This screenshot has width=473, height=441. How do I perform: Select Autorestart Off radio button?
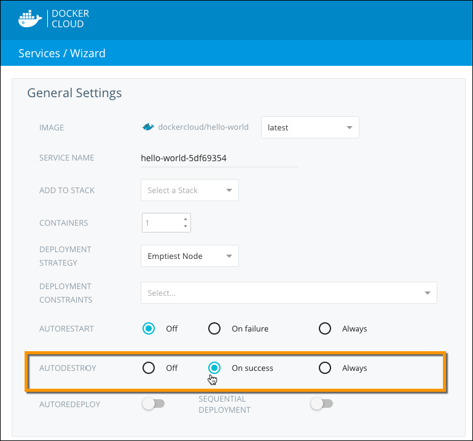point(149,328)
